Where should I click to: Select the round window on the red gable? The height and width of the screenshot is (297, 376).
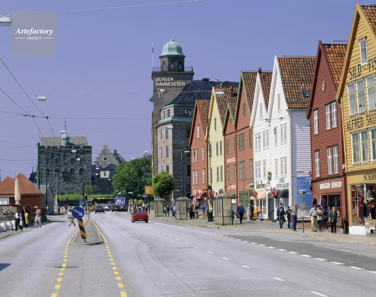click(x=323, y=86)
